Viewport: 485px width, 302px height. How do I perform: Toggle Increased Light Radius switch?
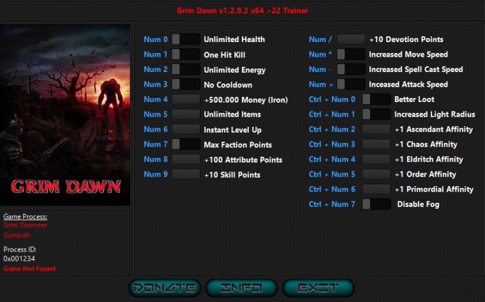[377, 114]
